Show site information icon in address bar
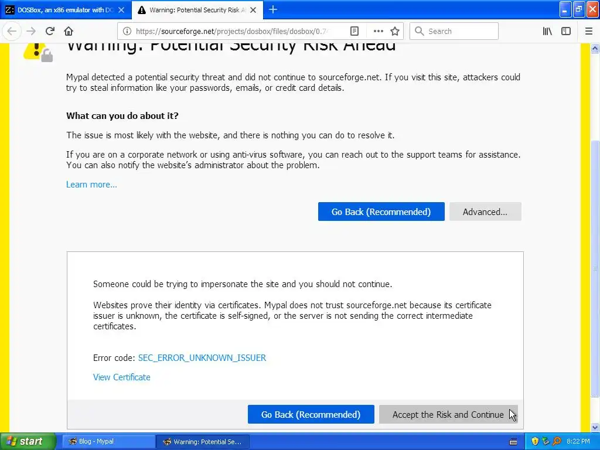The image size is (600, 450). coord(127,32)
